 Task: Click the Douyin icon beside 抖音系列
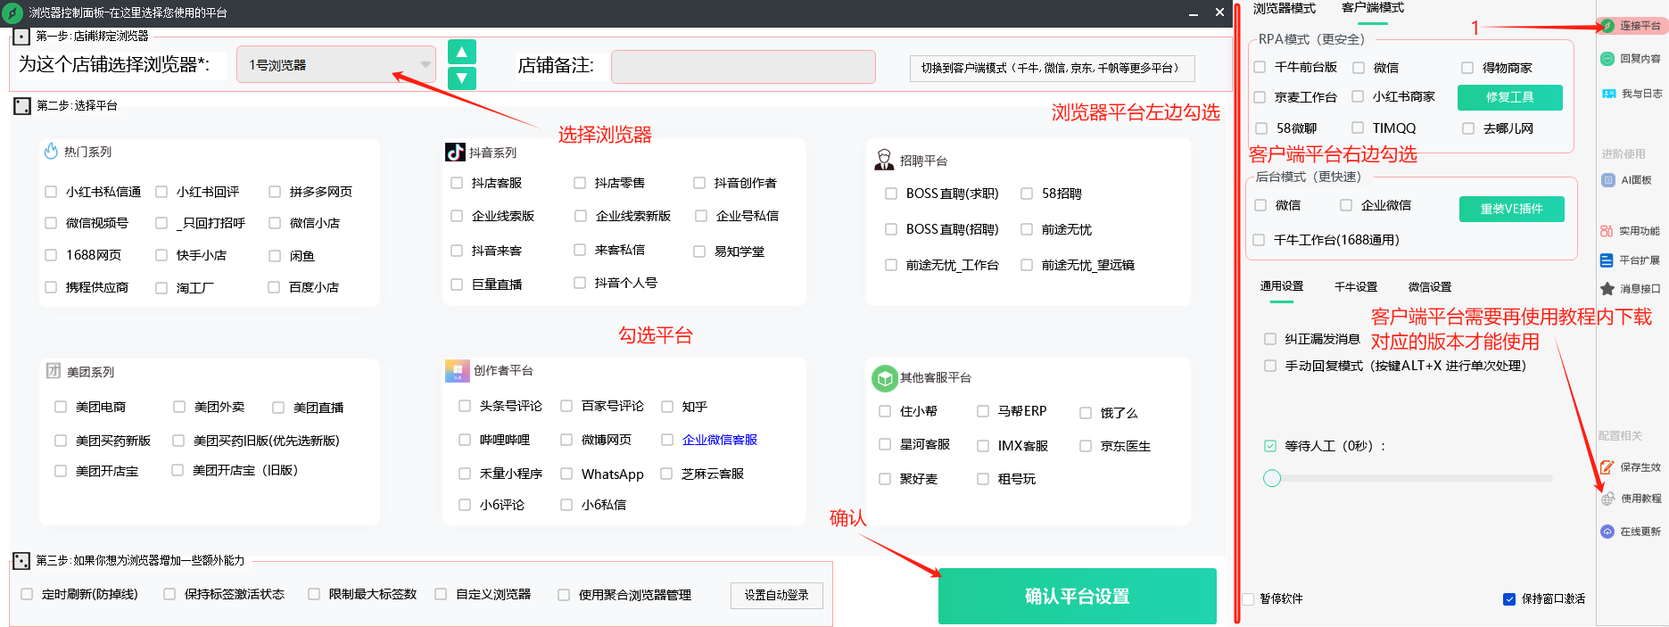tap(455, 153)
